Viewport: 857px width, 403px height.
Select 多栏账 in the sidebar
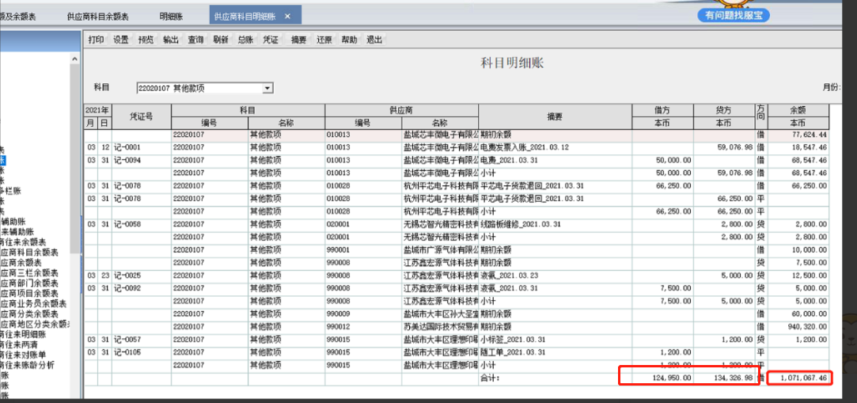pyautogui.click(x=11, y=190)
